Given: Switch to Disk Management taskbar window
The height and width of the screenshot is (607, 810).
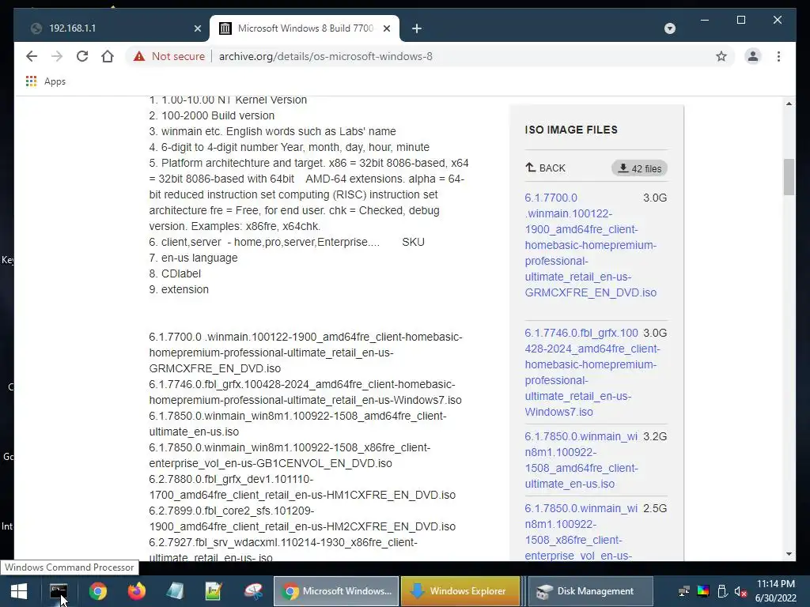Looking at the screenshot, I should pyautogui.click(x=591, y=591).
